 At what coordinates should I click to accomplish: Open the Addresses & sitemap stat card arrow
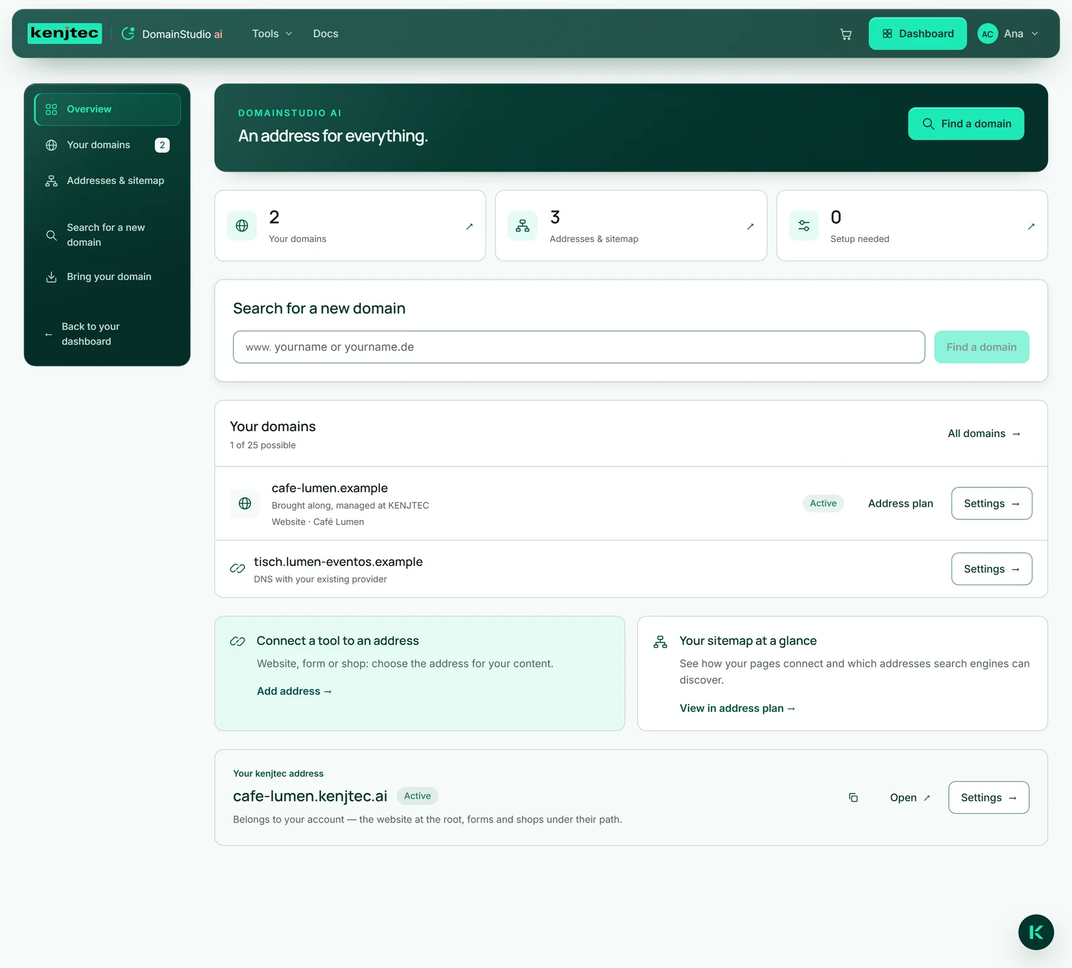click(x=750, y=227)
